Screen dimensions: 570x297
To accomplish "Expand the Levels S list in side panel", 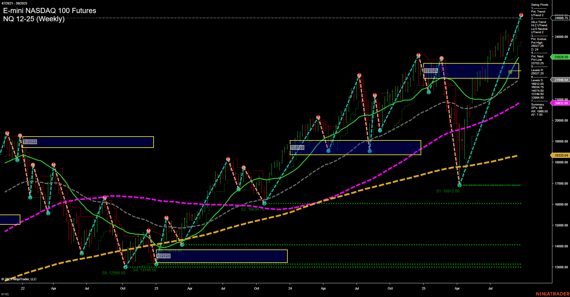I will [537, 80].
